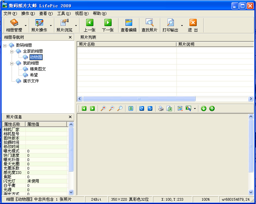Click the 闪光灯 property row
Image resolution: width=256 pixels, height=204 pixels.
[35, 181]
